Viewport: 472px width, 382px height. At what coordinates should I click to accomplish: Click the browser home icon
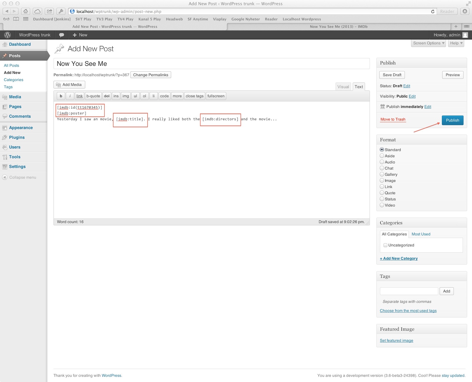click(26, 11)
